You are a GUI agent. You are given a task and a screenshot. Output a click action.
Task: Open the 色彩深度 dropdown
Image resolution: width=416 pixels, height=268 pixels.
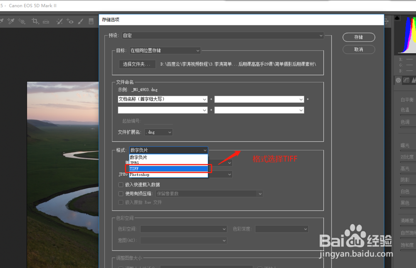pyautogui.click(x=282, y=229)
